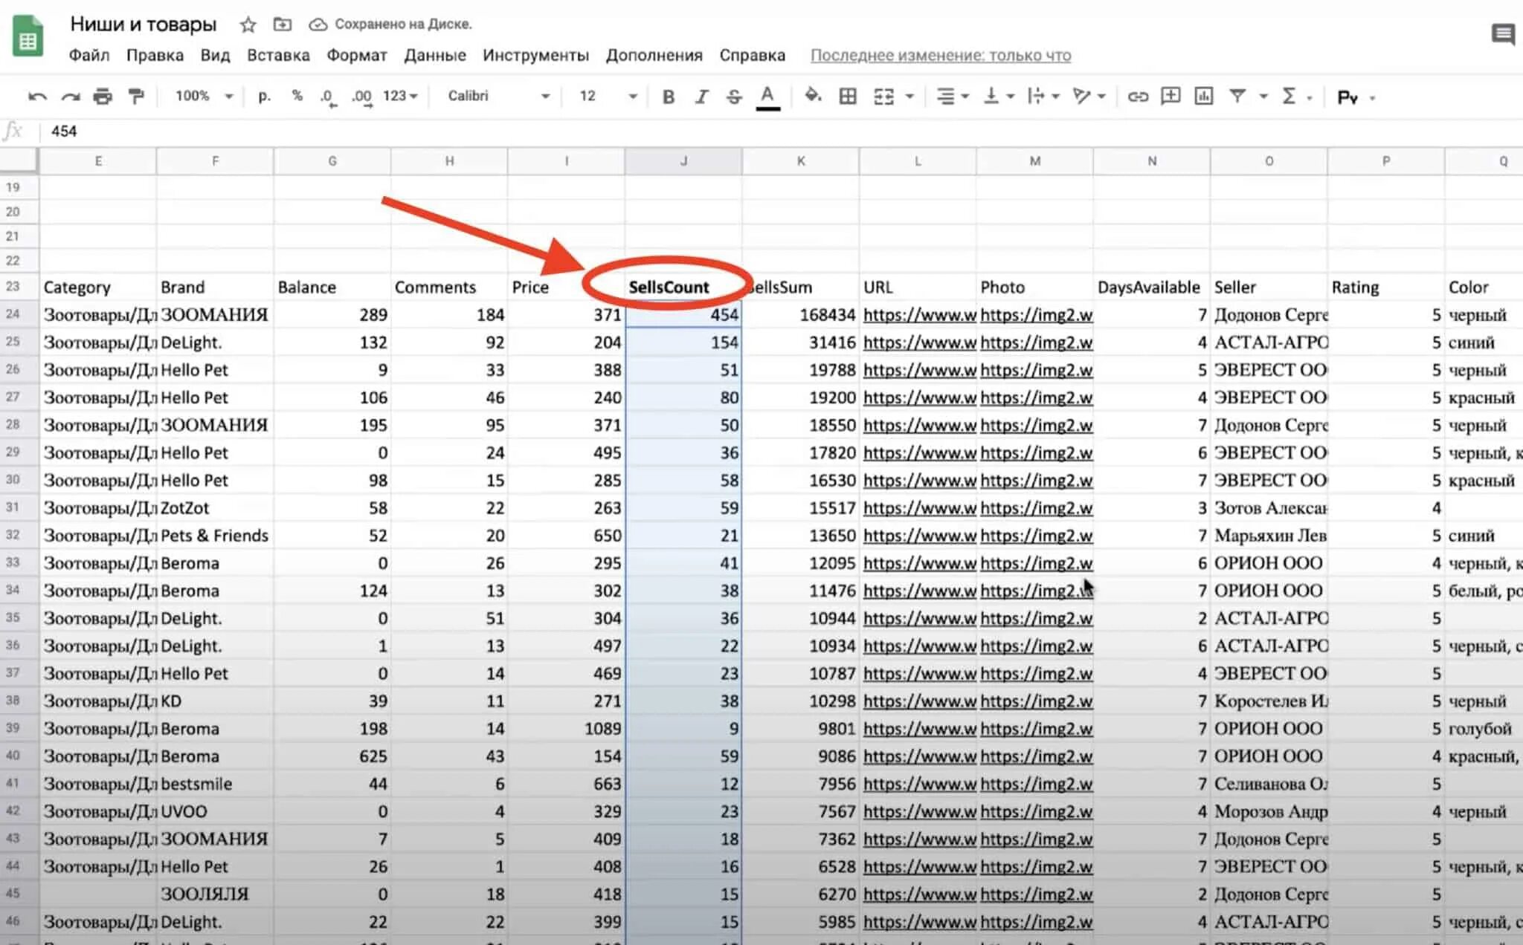Open text color picker (underlined A)
The height and width of the screenshot is (945, 1523).
click(767, 97)
